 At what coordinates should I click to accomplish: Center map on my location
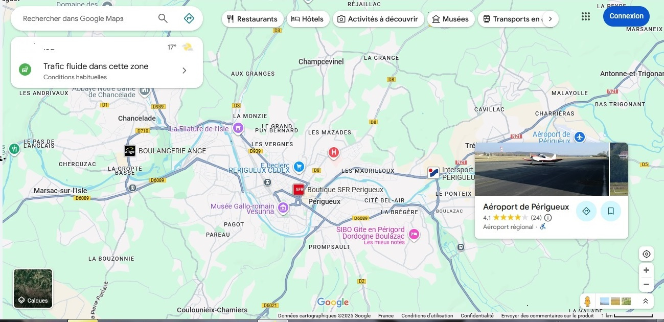[646, 254]
